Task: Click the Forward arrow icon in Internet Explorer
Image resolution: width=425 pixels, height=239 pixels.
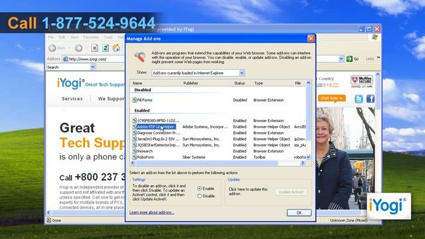Action: 78,48
